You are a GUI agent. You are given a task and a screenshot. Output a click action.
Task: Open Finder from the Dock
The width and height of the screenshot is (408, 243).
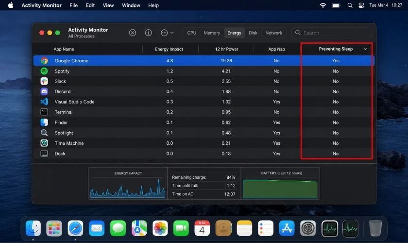point(34,228)
